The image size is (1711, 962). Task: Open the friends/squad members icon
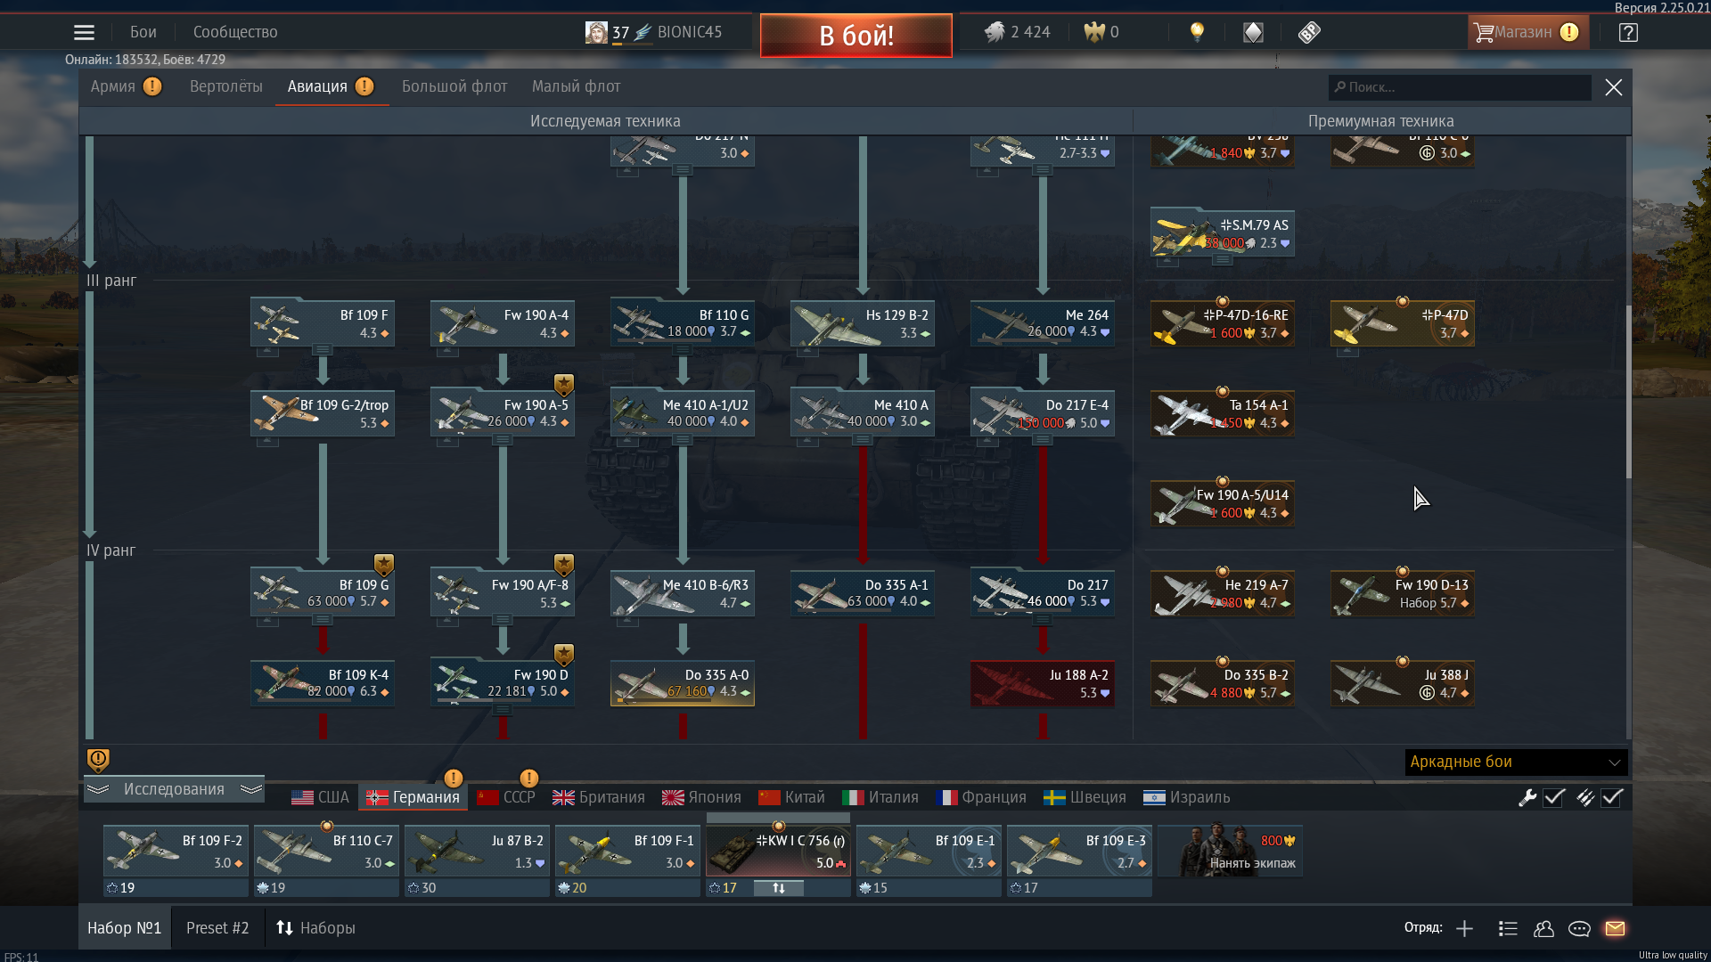click(x=1543, y=929)
